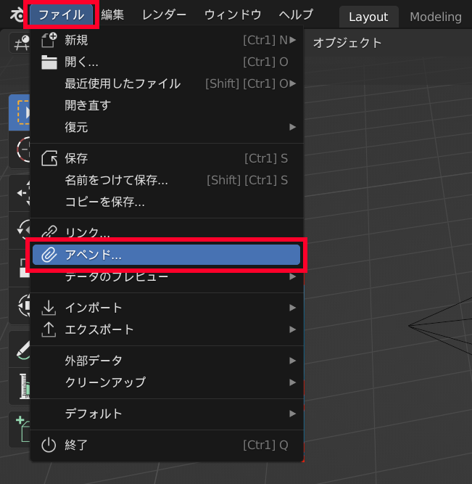Choose 開き直す menu entry
Viewport: 472px width, 484px height.
167,105
